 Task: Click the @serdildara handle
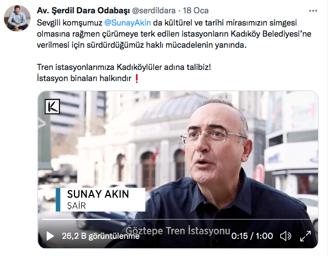click(154, 11)
